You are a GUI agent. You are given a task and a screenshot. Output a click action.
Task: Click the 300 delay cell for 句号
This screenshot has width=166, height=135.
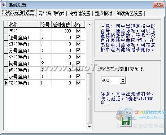62,31
